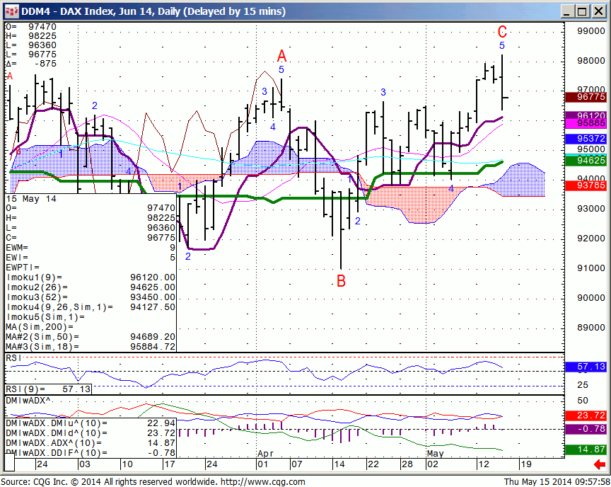
Task: Click date 14 on the time axis
Action: click(339, 464)
